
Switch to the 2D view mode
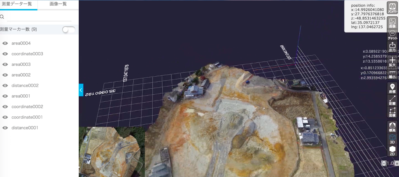pyautogui.click(x=392, y=151)
